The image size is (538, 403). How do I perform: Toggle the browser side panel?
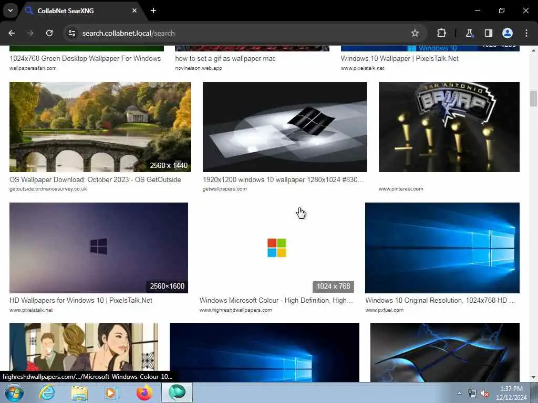(x=488, y=33)
